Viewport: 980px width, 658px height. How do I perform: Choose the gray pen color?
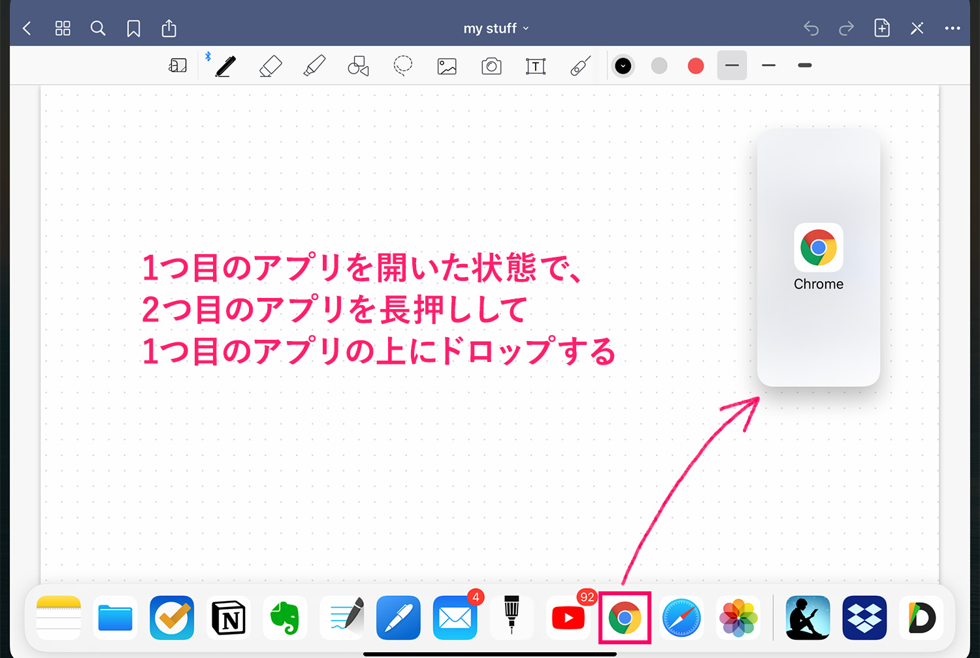pyautogui.click(x=659, y=65)
